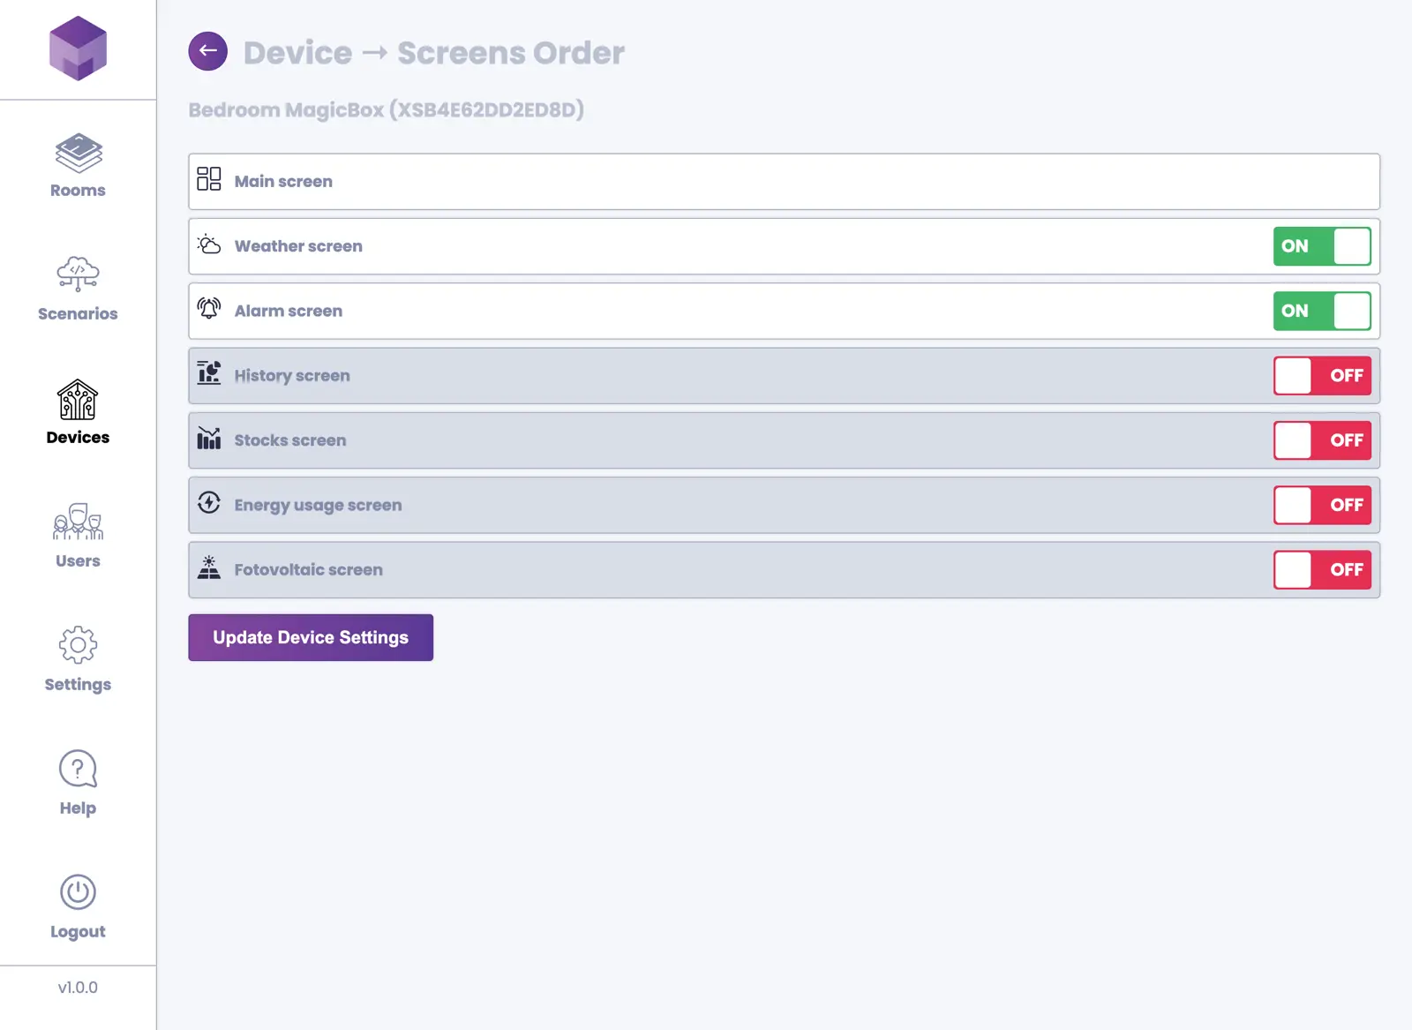
Task: Go to Scenarios in the sidebar
Action: tap(78, 289)
